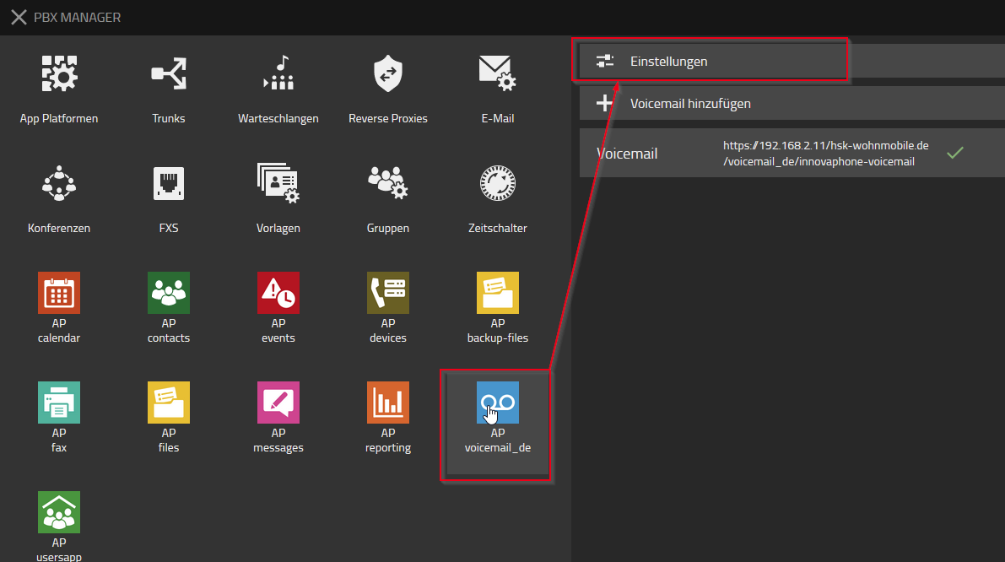Open the AP backup-files app
The width and height of the screenshot is (1005, 562).
tap(497, 293)
